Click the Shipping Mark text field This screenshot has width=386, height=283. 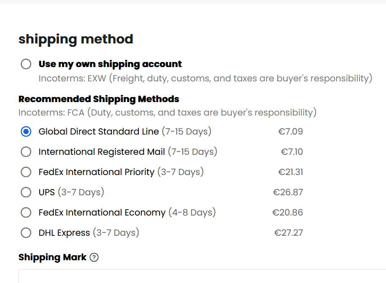coord(202,276)
